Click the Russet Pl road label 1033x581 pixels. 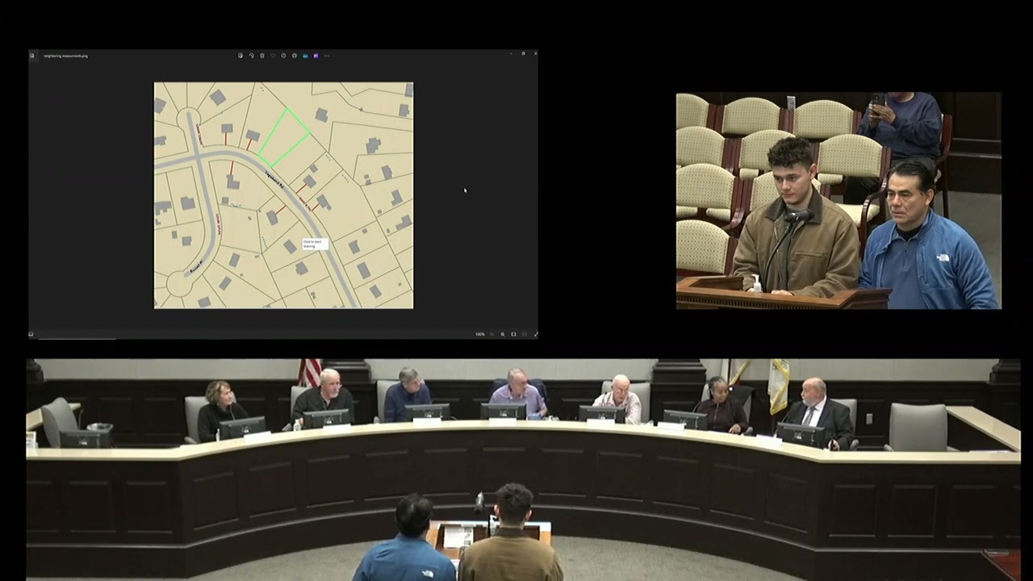coord(195,265)
